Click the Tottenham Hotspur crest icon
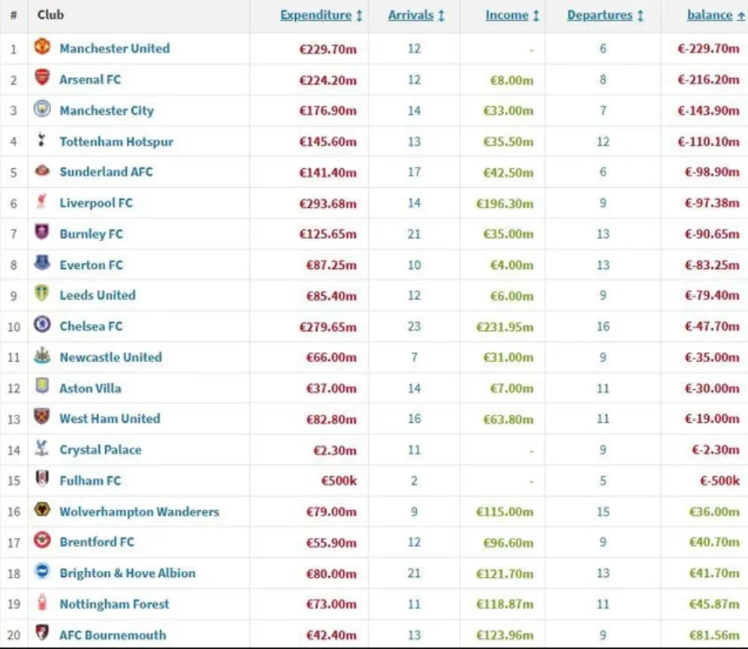 click(42, 140)
